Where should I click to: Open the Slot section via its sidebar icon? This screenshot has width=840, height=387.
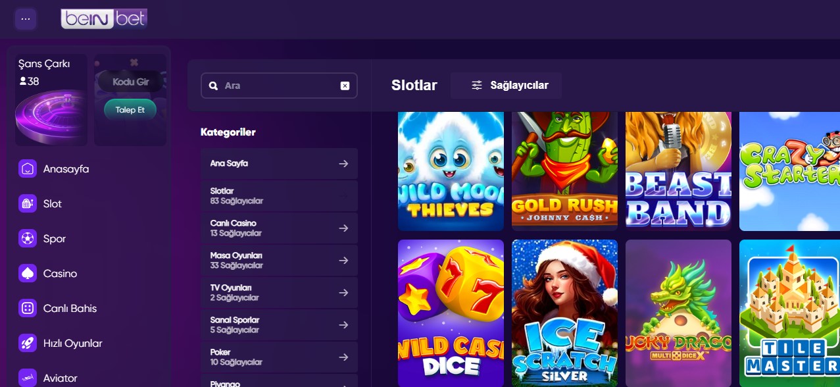coord(27,203)
